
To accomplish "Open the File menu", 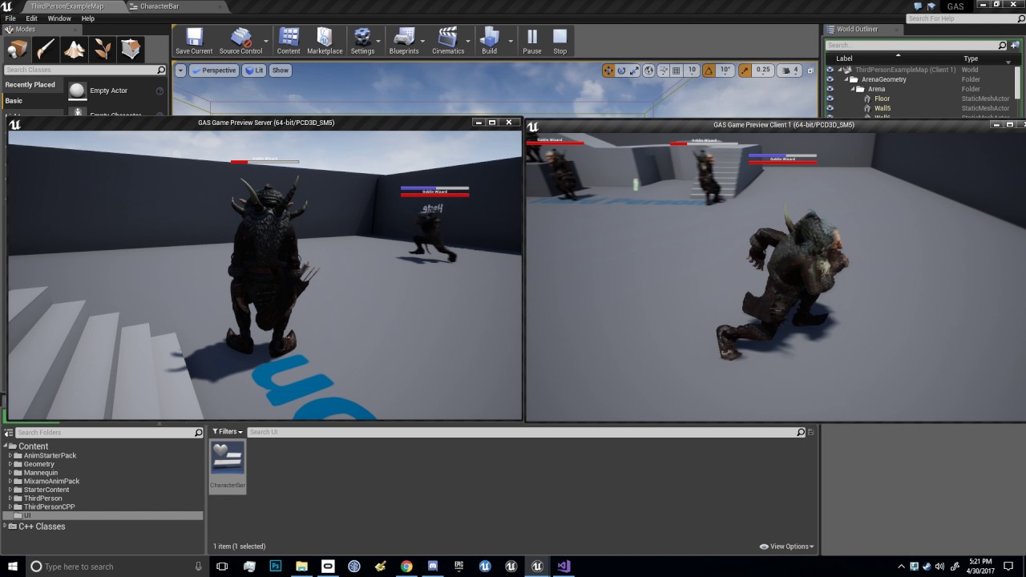I will [10, 18].
